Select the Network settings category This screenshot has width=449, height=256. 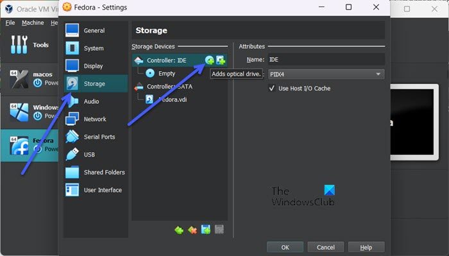tap(96, 119)
